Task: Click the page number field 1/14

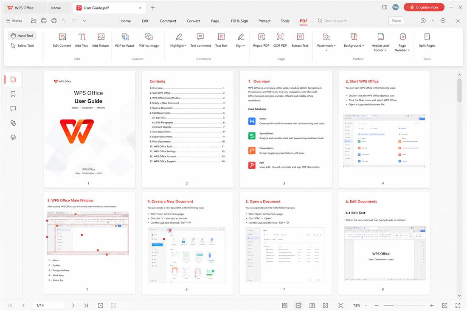Action: 48,305
